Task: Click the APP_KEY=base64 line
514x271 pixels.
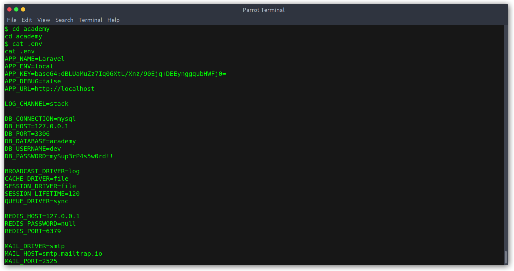Action: click(x=115, y=74)
